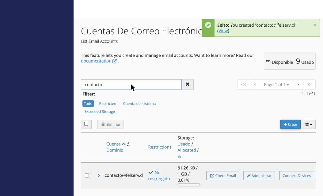The image size is (323, 196).
Task: Clear the search with the X button
Action: point(188,84)
